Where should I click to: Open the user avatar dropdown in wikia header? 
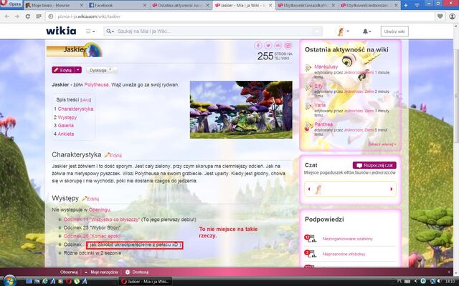click(343, 31)
